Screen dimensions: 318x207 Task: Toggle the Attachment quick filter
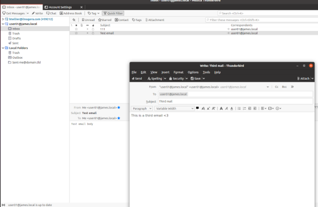pyautogui.click(x=155, y=20)
